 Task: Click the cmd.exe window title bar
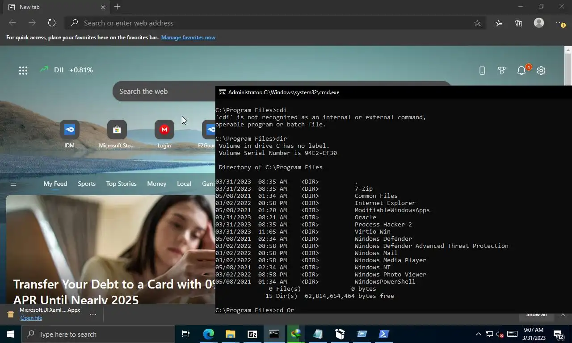[x=393, y=92]
